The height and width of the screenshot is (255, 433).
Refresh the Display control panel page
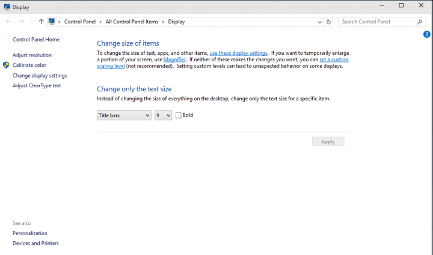[328, 22]
